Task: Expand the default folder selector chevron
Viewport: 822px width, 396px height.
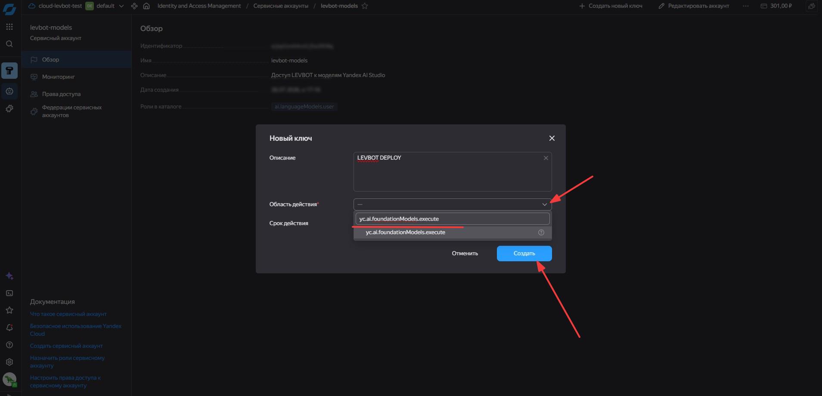Action: pos(121,6)
